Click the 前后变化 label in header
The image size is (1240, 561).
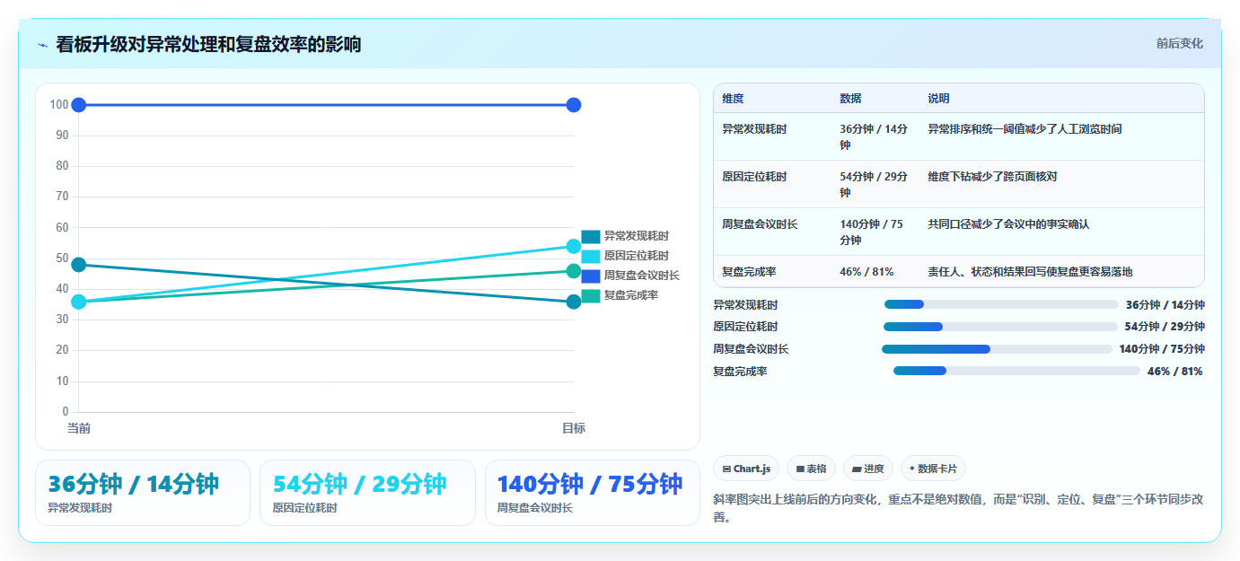coord(1179,43)
